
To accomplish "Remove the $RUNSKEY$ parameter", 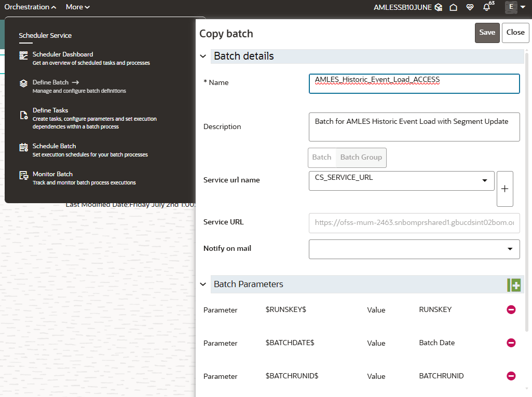I will (x=511, y=309).
